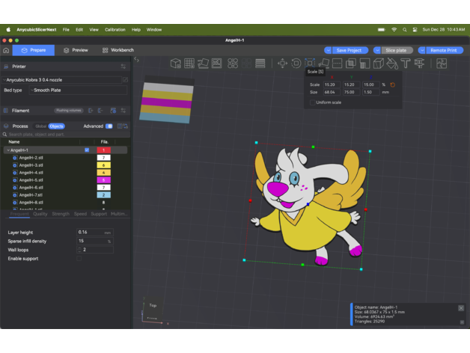Open the Apple menu

pos(8,29)
